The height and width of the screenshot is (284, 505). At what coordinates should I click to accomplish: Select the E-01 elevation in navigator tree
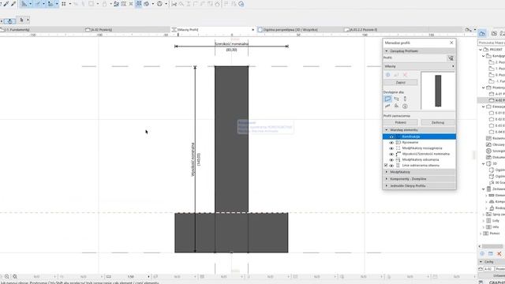(x=497, y=113)
